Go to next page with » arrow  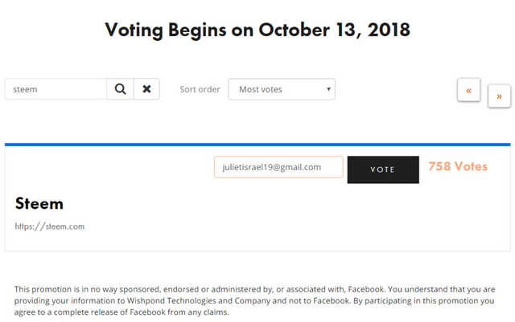[499, 96]
